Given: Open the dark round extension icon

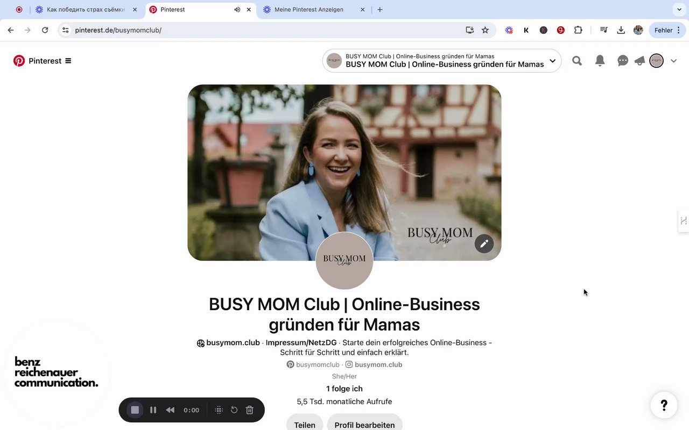Looking at the screenshot, I should point(544,30).
